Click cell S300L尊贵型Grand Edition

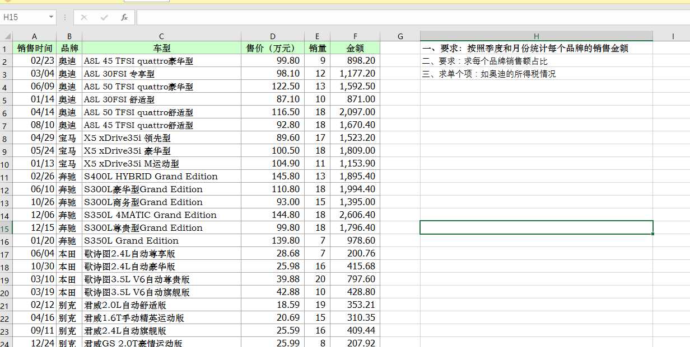(161, 228)
